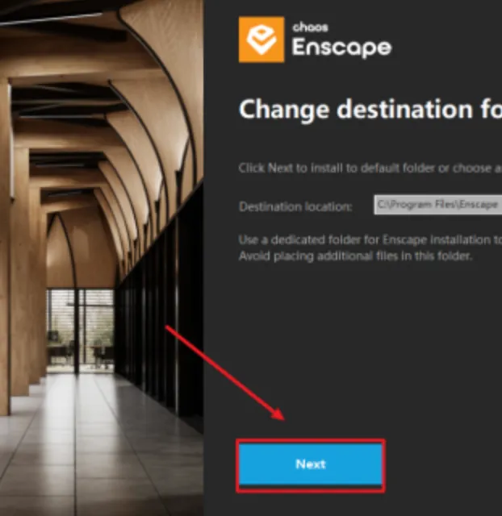Click the 'Avoid placing additional files' line

[x=355, y=256]
